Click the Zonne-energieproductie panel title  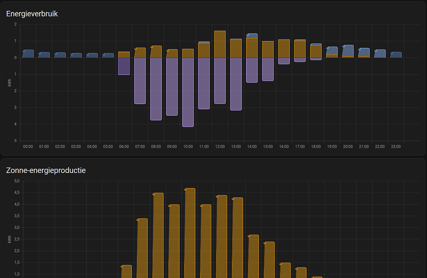coord(45,170)
